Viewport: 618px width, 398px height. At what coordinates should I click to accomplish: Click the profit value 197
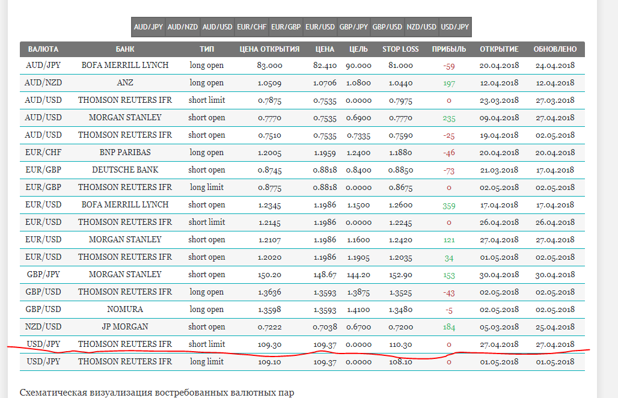coord(449,84)
